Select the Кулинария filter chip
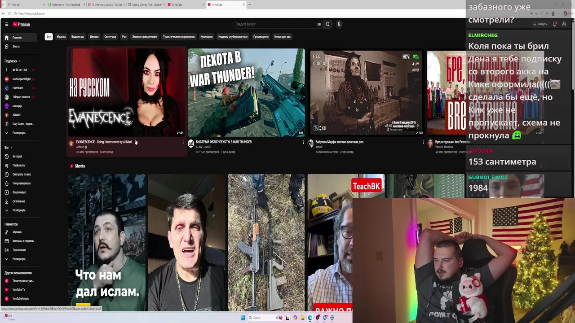Screen dimensions: 575x323 207,37
